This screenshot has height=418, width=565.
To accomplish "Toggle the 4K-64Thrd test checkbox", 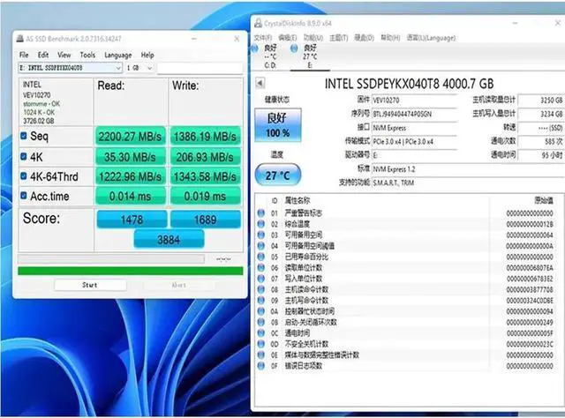I will click(x=24, y=175).
